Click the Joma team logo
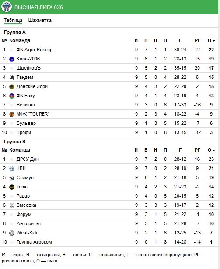 12,187
